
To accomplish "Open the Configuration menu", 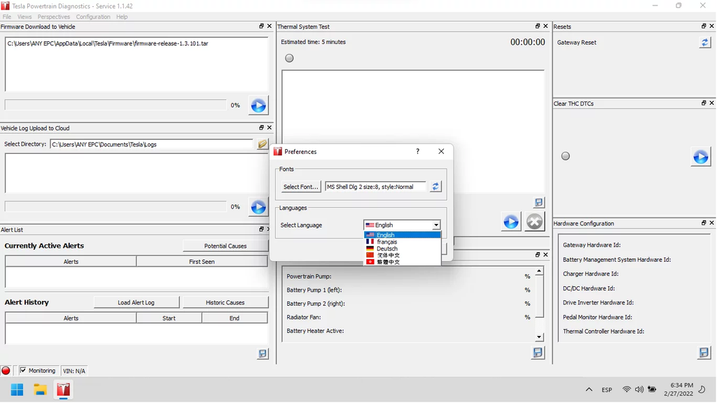I will coord(92,17).
